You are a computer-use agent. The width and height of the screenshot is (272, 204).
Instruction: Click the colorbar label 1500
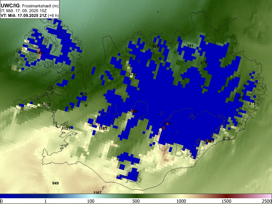click(x=227, y=201)
